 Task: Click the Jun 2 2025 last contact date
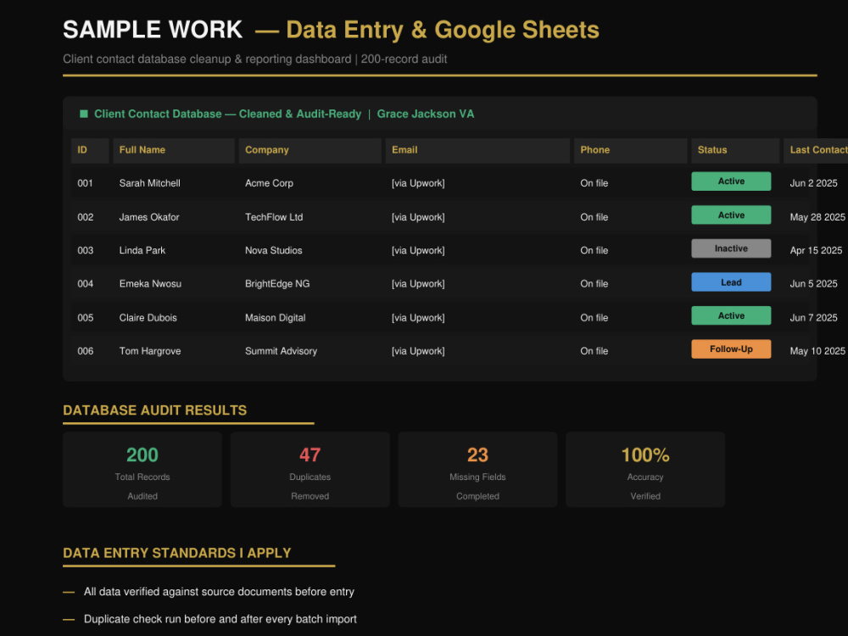click(813, 183)
